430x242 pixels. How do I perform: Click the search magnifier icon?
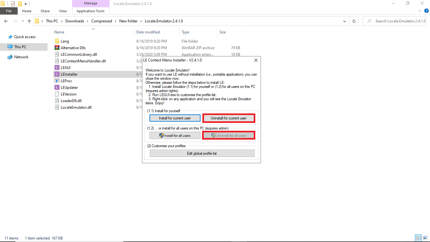(369, 21)
